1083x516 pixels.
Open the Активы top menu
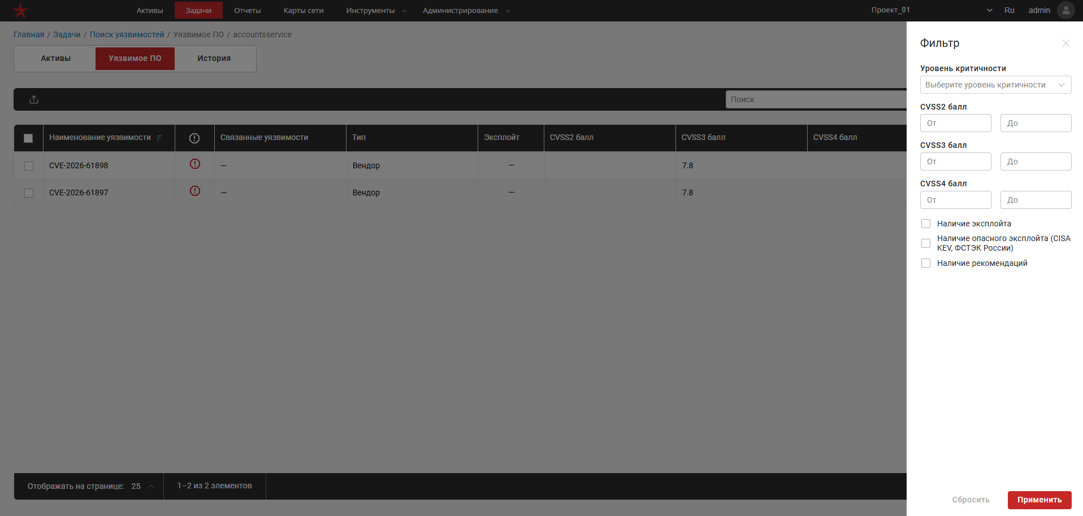tap(150, 11)
